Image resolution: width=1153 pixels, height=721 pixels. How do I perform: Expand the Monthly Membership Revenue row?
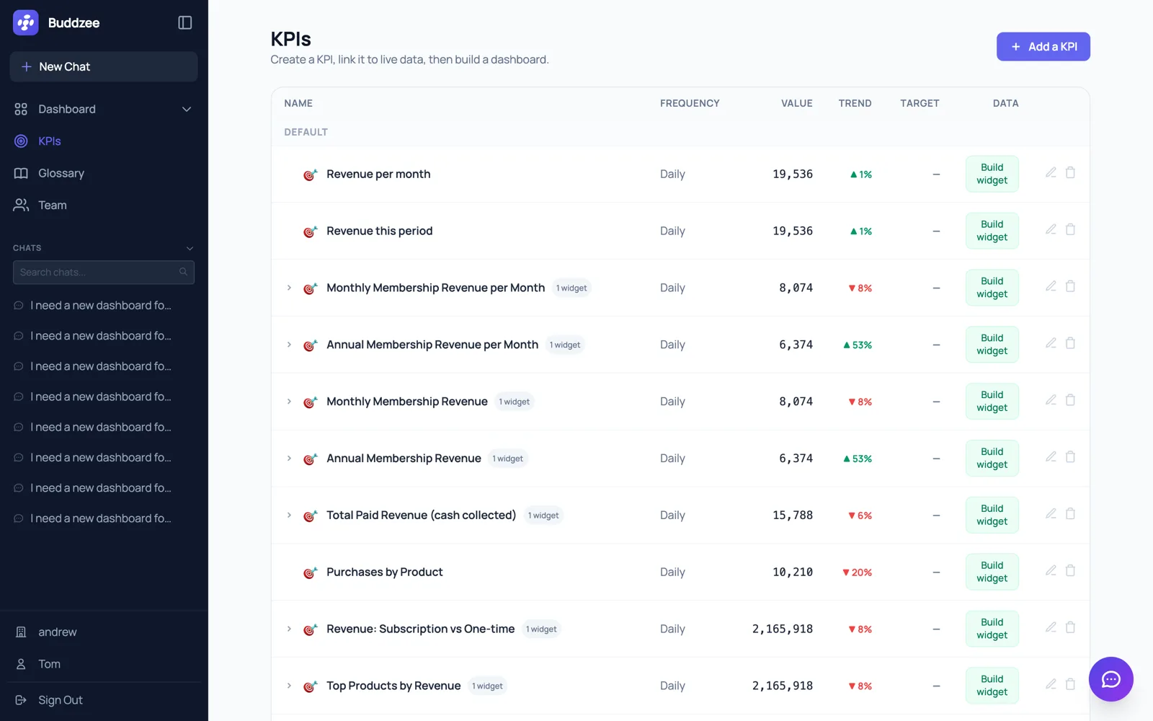point(289,402)
